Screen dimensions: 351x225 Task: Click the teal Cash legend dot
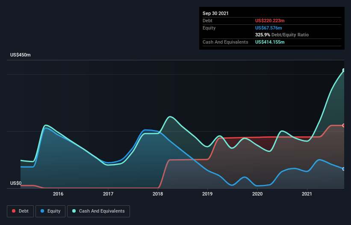click(x=74, y=211)
